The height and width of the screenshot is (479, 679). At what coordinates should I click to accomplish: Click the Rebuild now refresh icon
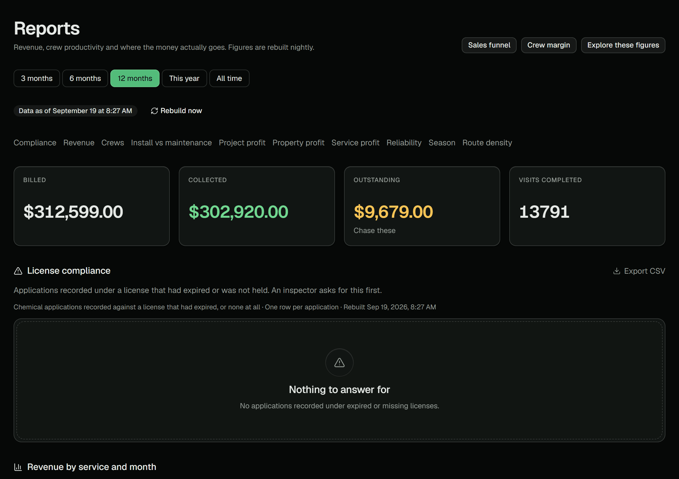[154, 111]
